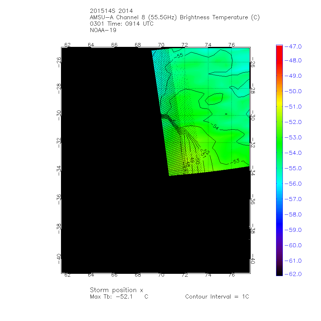
Task: Select the -62.0 label at colorbar bottom
Action: 293,274
